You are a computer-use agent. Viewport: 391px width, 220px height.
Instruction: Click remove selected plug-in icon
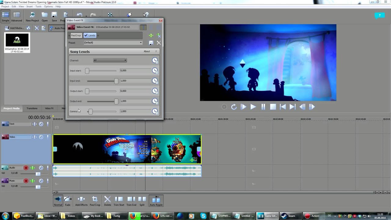(159, 35)
